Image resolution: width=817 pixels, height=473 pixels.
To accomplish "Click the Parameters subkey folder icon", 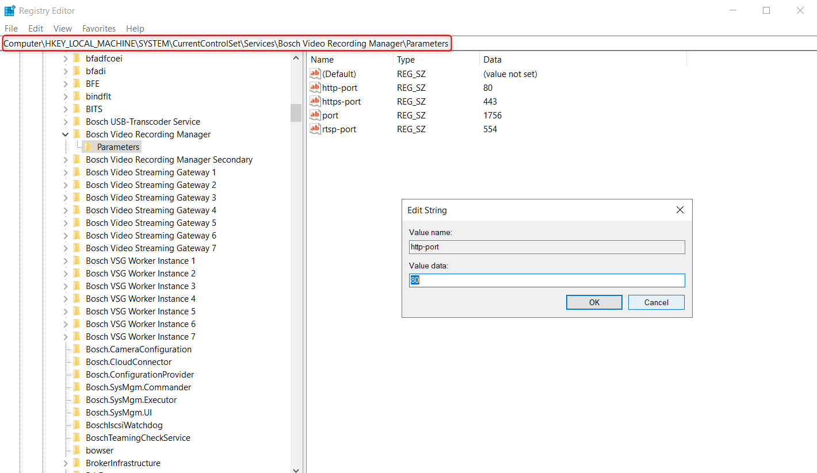I will click(x=89, y=147).
